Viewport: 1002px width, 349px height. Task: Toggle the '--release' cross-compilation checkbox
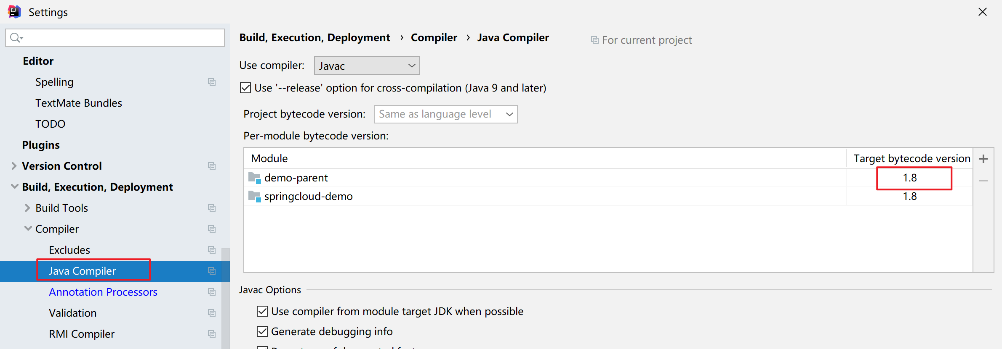[x=245, y=88]
